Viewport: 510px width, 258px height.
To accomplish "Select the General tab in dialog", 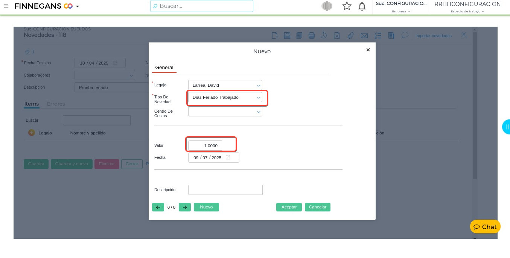I will tap(164, 68).
